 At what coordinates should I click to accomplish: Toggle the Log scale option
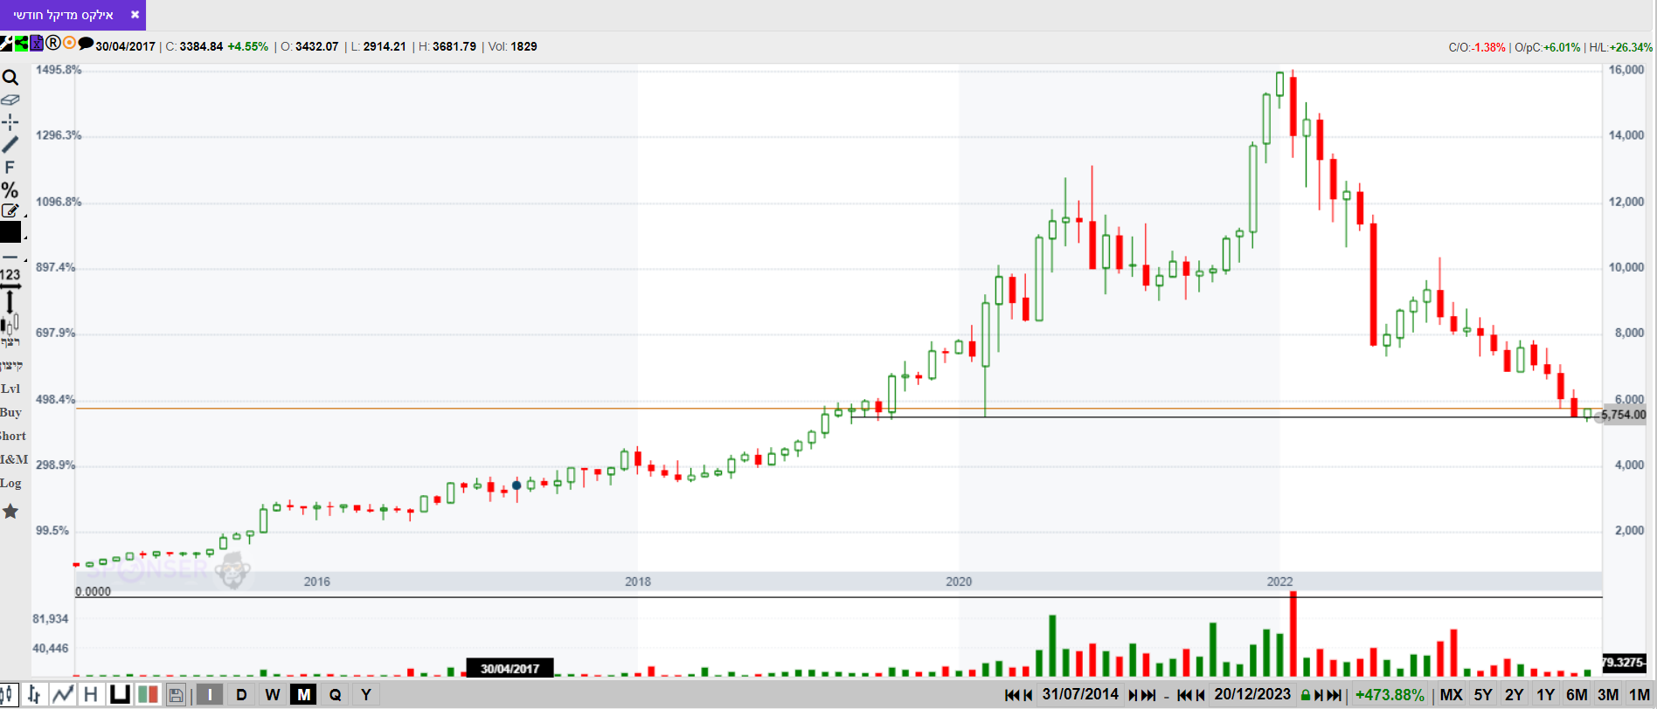pos(10,483)
